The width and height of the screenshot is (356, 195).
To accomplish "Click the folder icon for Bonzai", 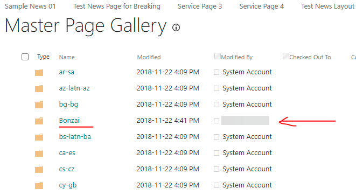I will point(39,121).
